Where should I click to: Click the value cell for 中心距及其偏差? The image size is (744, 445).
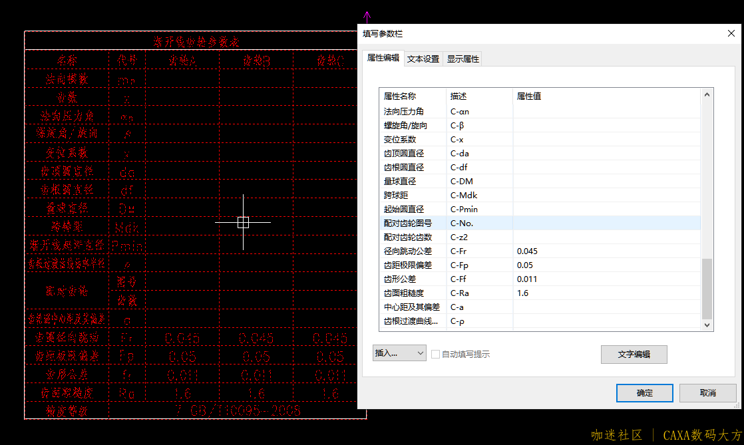[x=606, y=307]
